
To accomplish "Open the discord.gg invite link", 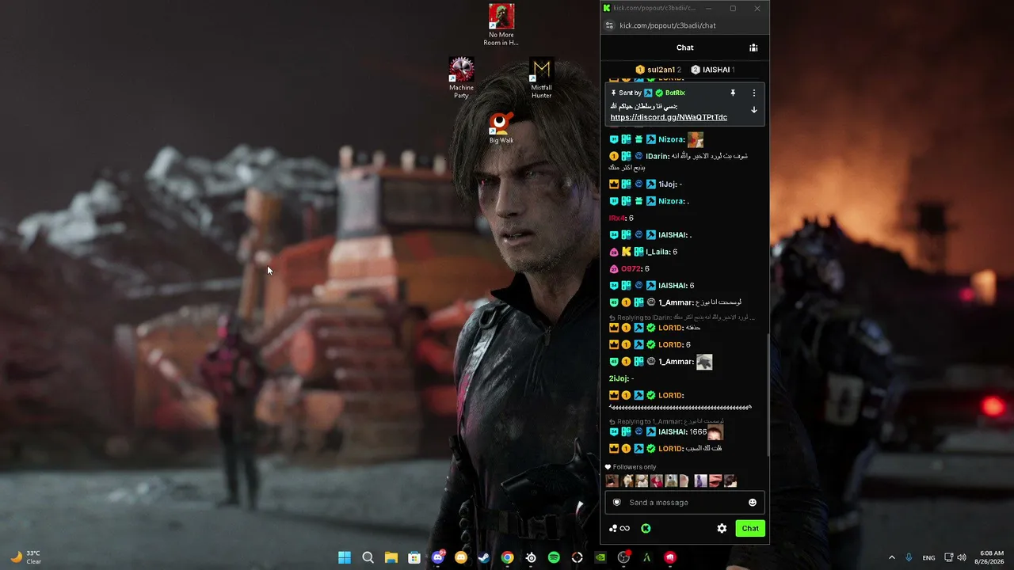I will [669, 117].
